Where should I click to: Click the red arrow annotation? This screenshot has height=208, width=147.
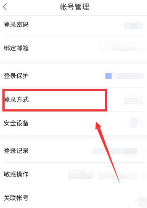[x=107, y=152]
